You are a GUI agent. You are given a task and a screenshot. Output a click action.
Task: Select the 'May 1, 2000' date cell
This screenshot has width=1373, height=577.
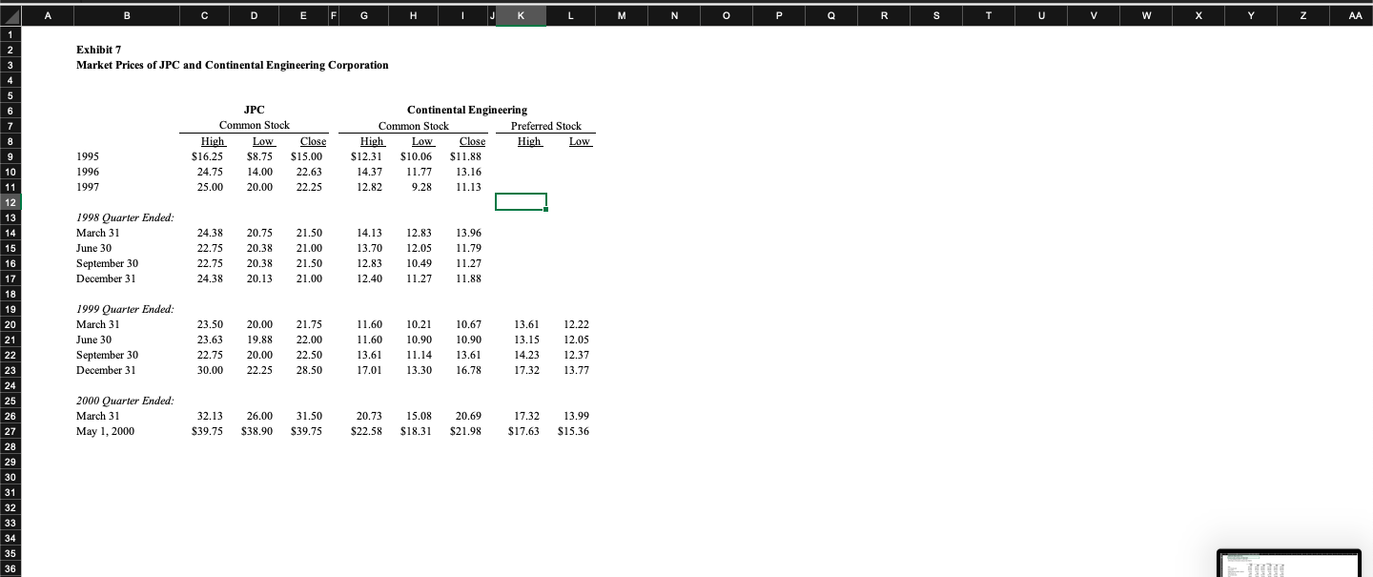105,431
